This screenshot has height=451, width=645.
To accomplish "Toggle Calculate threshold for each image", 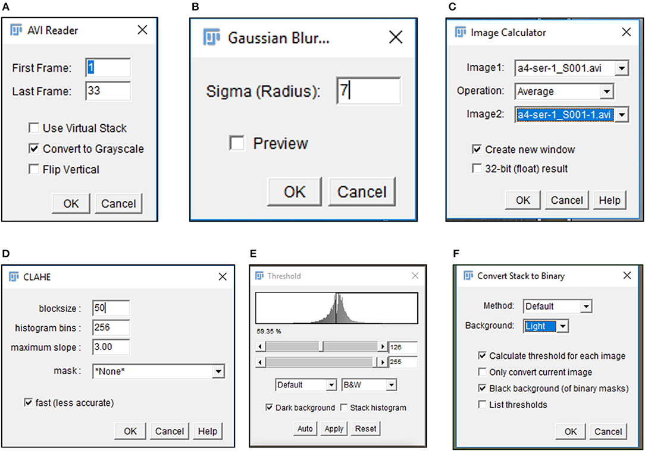I will (482, 356).
